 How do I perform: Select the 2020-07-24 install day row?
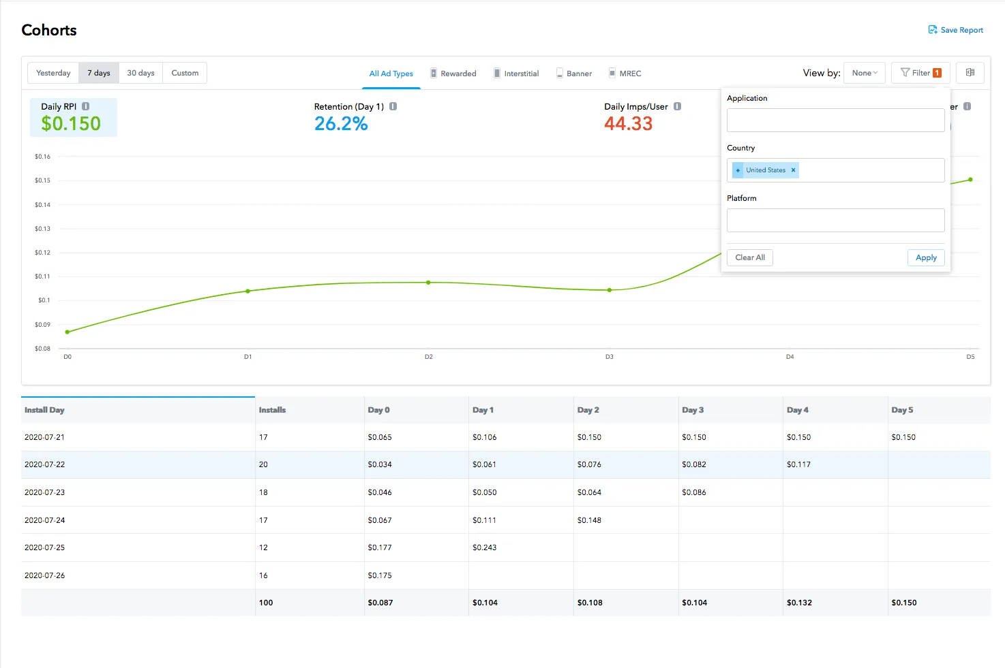pos(506,520)
